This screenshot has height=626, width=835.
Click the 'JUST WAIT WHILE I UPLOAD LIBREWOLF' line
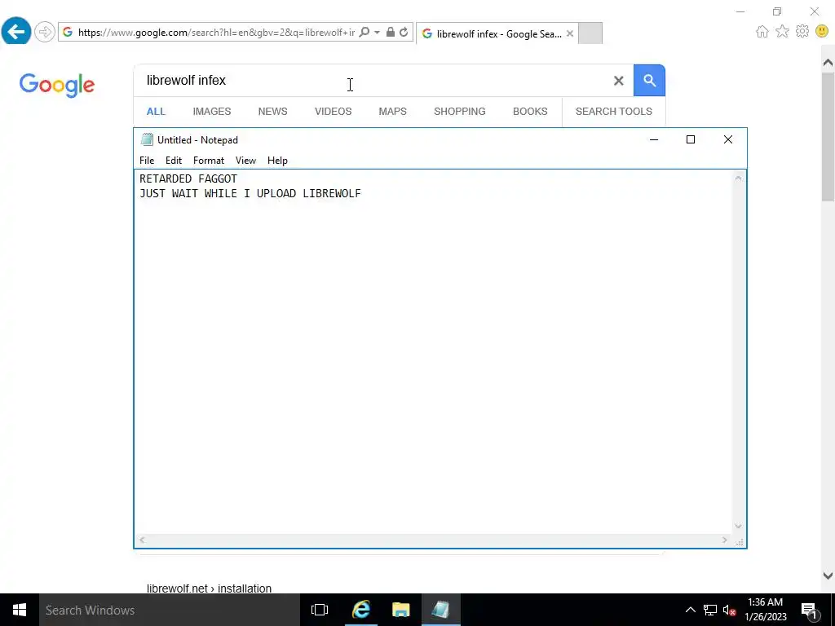point(250,193)
